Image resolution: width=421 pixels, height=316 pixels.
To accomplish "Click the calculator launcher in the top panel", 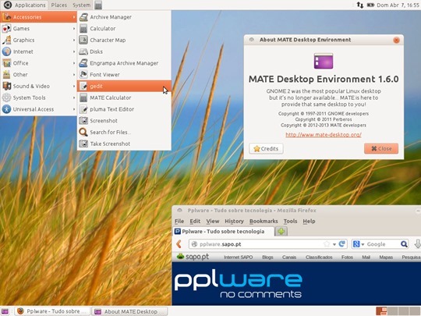I will pyautogui.click(x=98, y=5).
